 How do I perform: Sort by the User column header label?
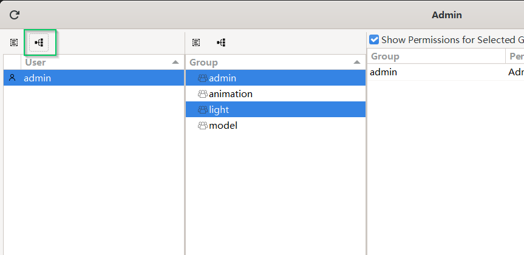(x=35, y=62)
